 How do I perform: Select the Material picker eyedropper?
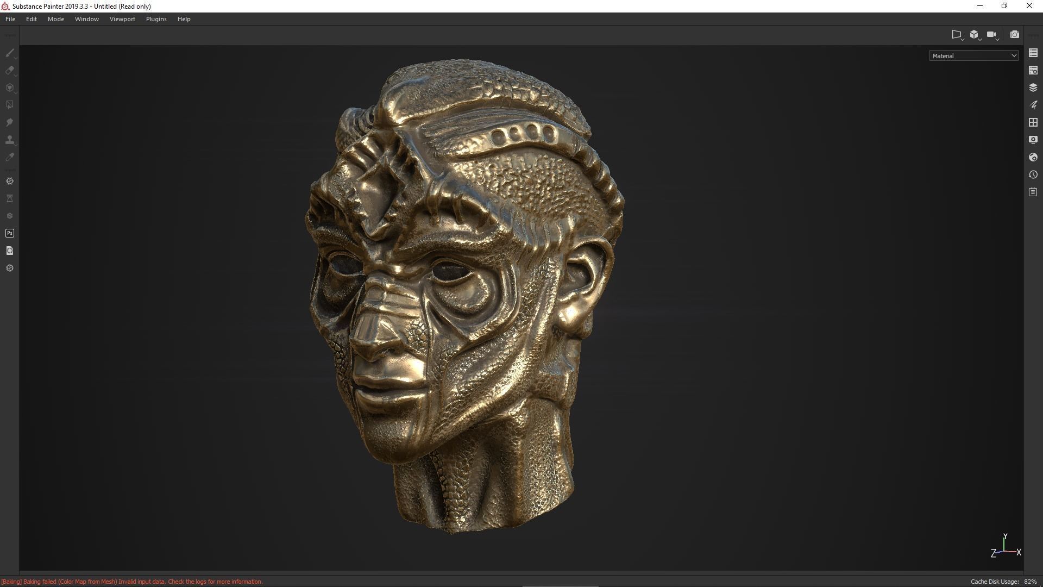10,157
